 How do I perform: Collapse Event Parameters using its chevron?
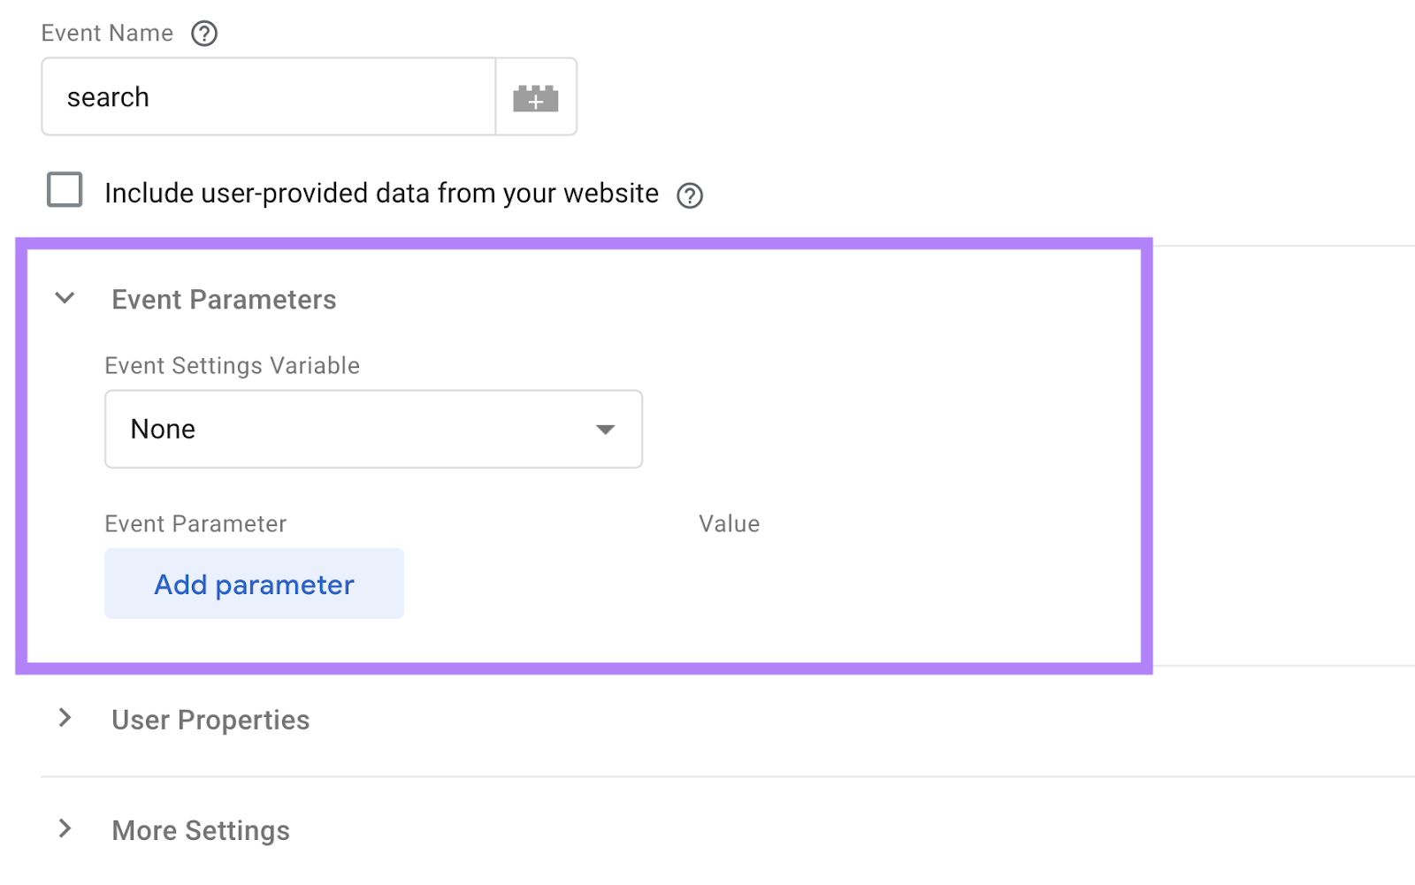(x=65, y=299)
